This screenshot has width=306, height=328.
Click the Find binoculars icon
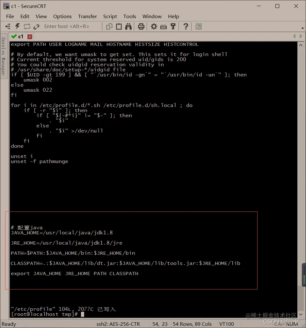[x=128, y=26]
